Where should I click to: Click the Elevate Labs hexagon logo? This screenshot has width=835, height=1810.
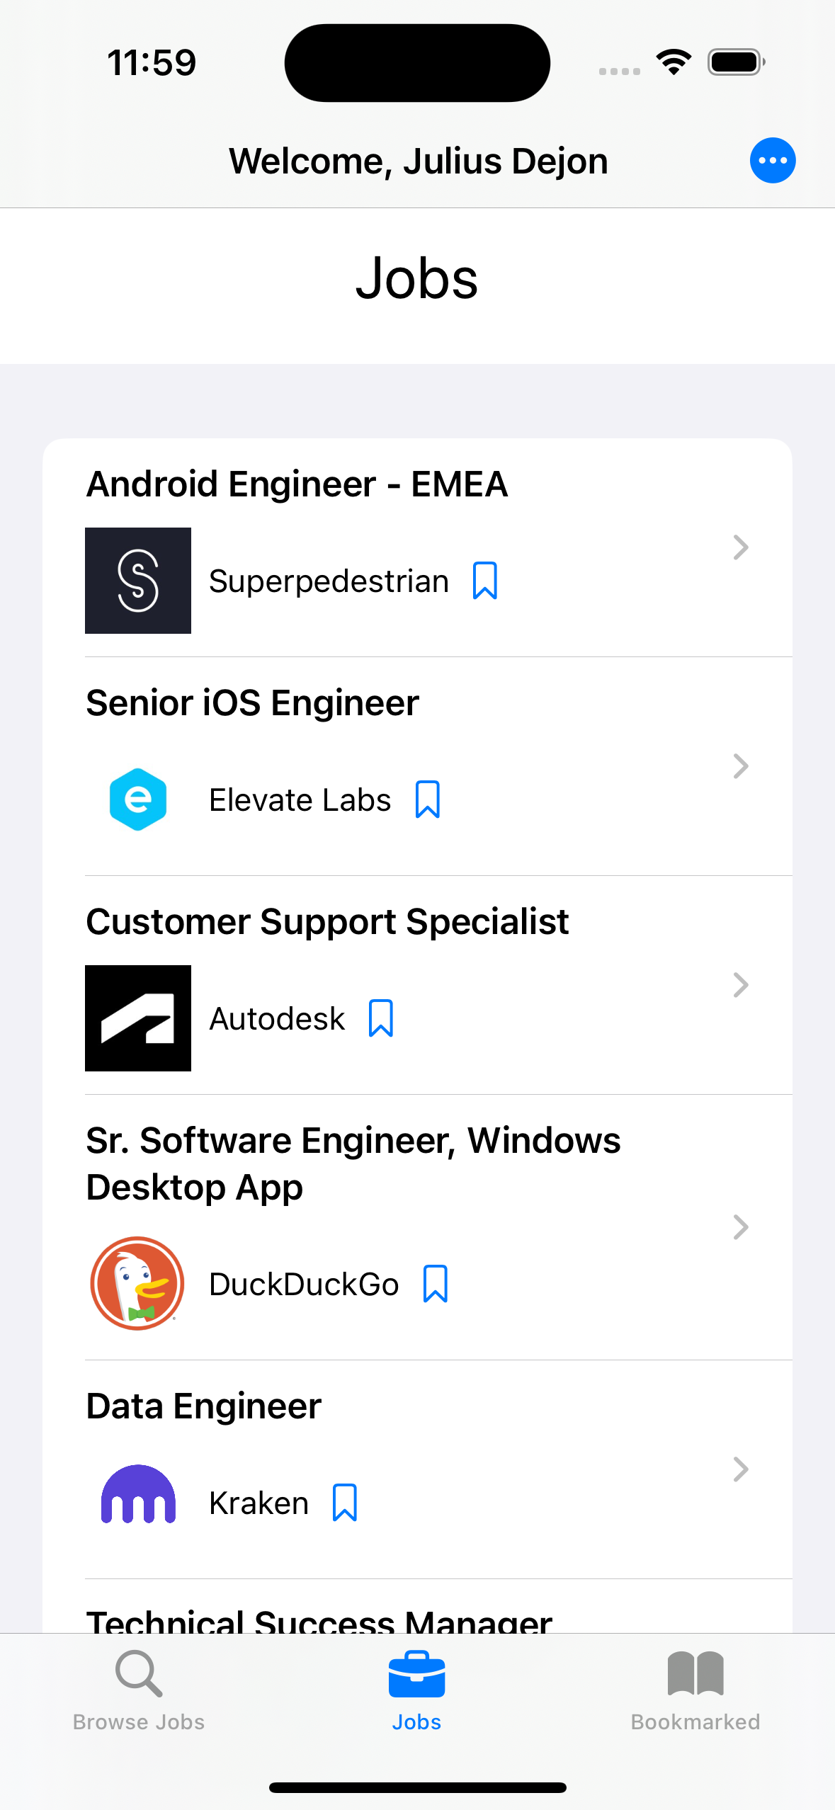(138, 799)
